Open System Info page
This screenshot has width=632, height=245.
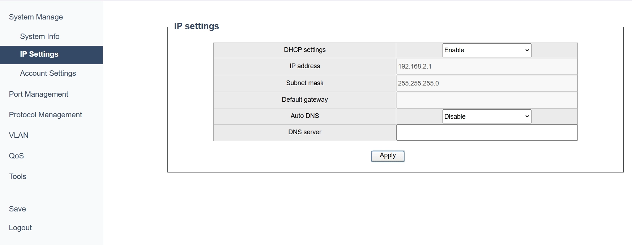[40, 36]
